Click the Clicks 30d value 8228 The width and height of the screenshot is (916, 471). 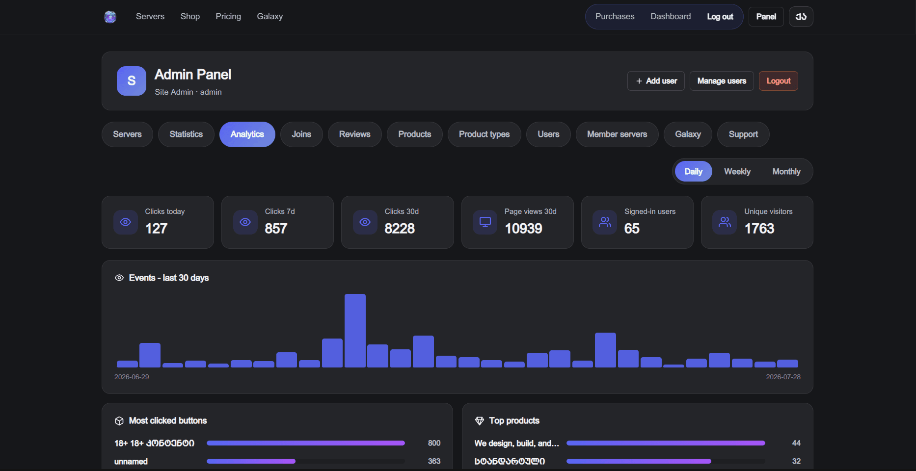pos(400,229)
